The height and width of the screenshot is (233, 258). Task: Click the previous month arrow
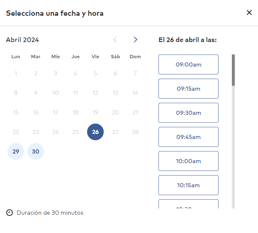115,40
